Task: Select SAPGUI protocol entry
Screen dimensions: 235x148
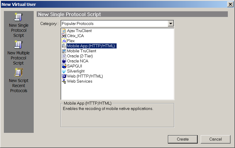Action: (x=75, y=66)
